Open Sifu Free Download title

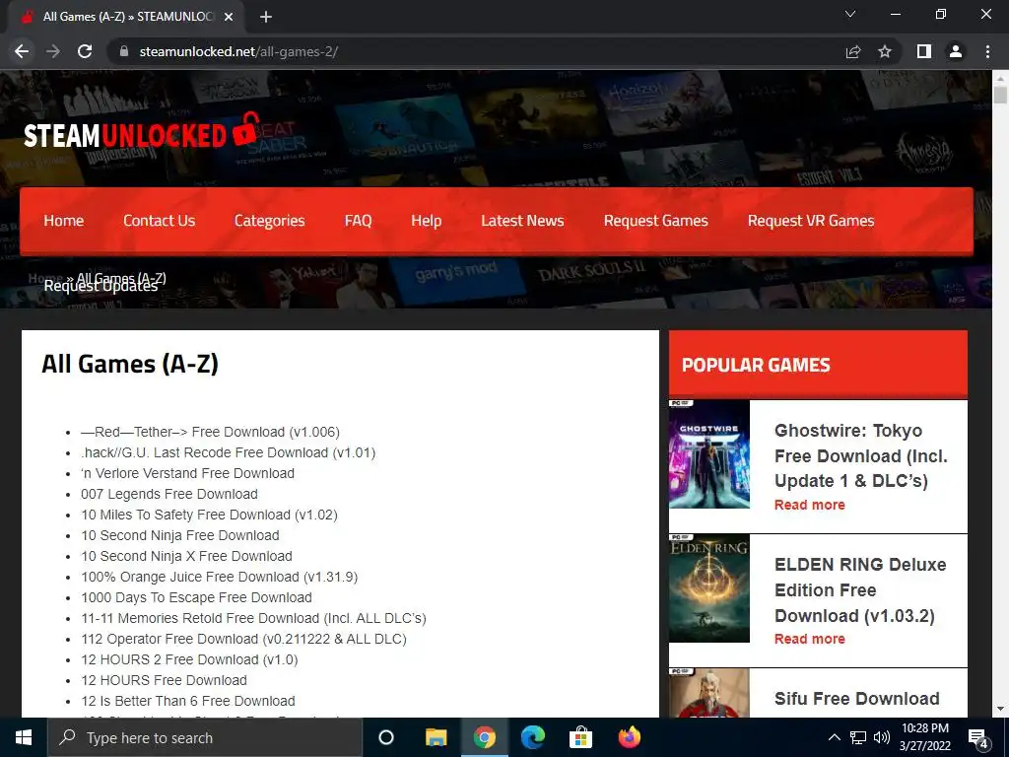(x=856, y=699)
